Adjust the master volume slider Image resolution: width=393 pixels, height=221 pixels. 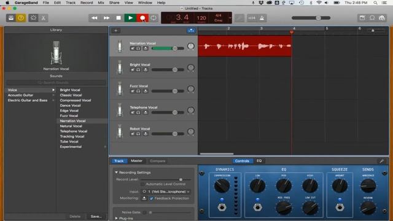coord(311,18)
